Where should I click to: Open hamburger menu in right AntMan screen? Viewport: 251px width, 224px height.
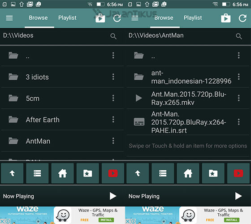[x=135, y=18]
